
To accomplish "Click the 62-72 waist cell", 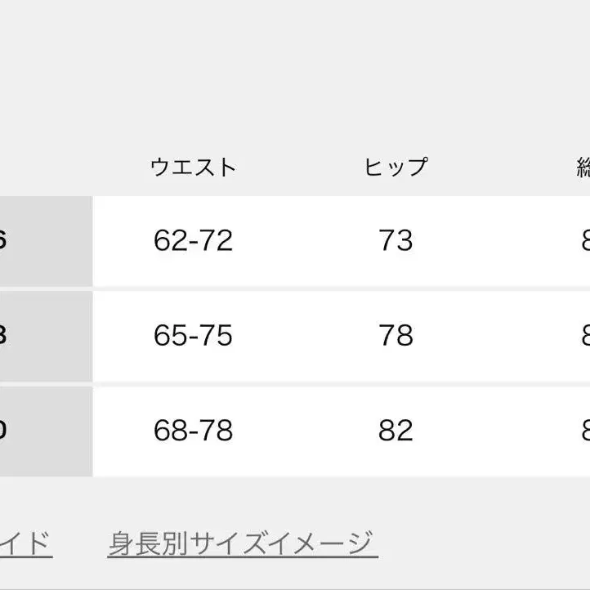I will pyautogui.click(x=193, y=240).
